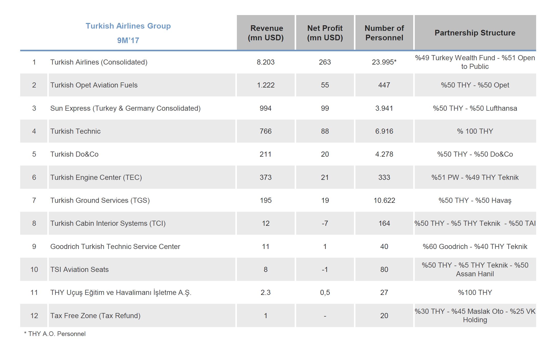Click personnel value 6.916

pos(384,131)
